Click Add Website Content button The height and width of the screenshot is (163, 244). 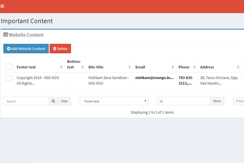[x=26, y=49]
